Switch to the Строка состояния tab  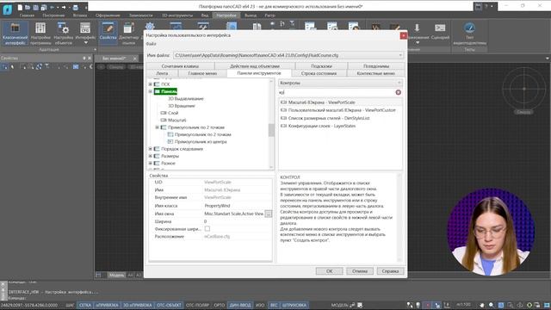click(319, 73)
